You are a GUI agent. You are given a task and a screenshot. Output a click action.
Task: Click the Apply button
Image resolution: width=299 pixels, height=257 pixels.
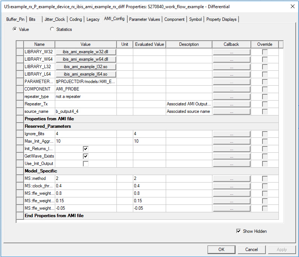pos(281,250)
